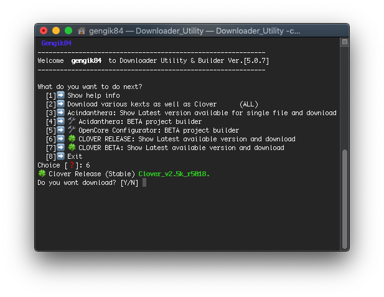
Task: Click the green zoom window button
Action: coord(68,31)
